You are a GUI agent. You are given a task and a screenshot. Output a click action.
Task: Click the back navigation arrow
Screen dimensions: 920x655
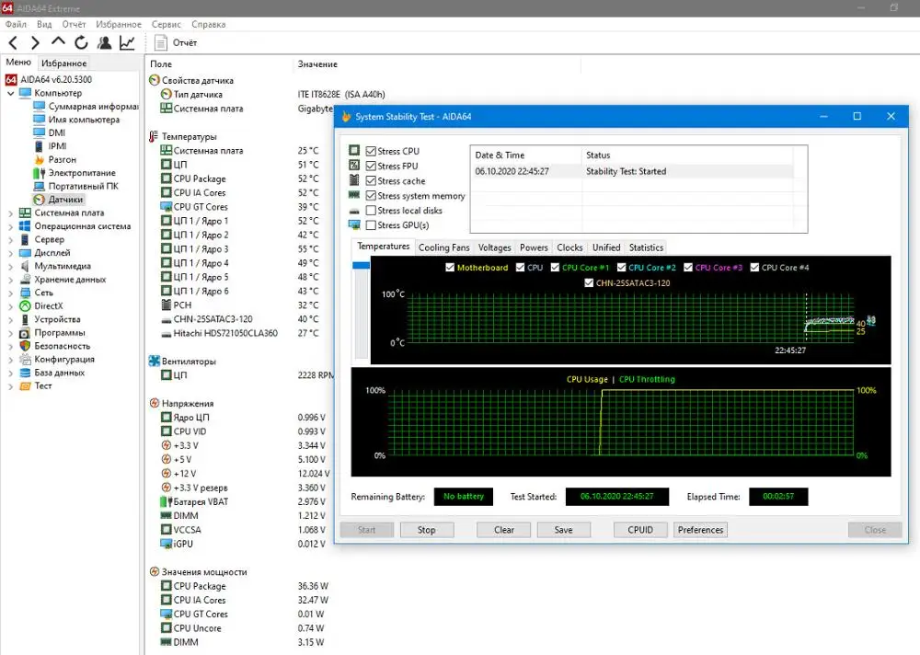coord(13,42)
